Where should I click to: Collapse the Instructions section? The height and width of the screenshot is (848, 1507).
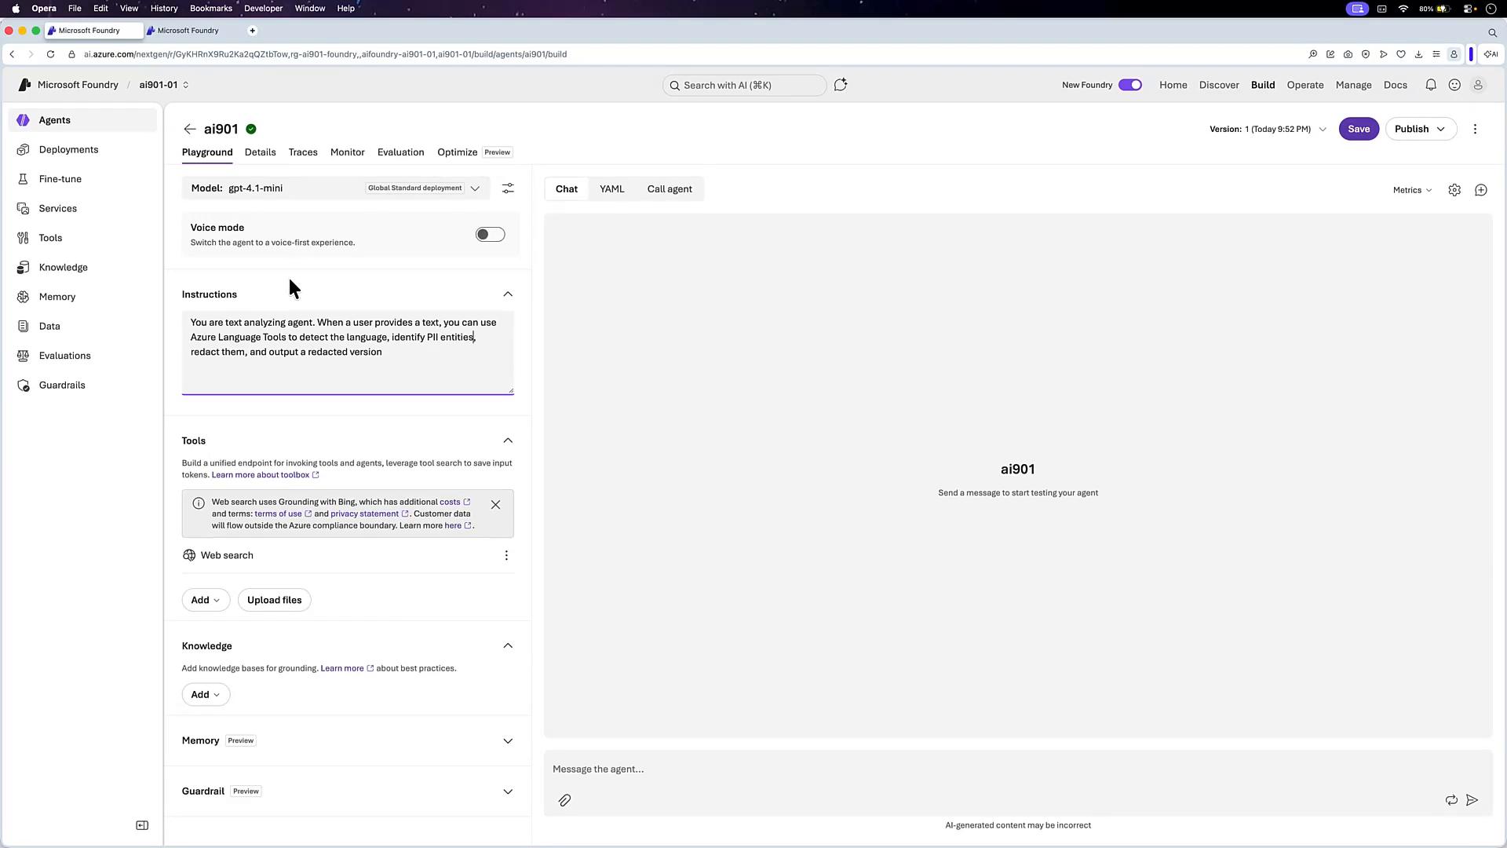click(x=508, y=294)
